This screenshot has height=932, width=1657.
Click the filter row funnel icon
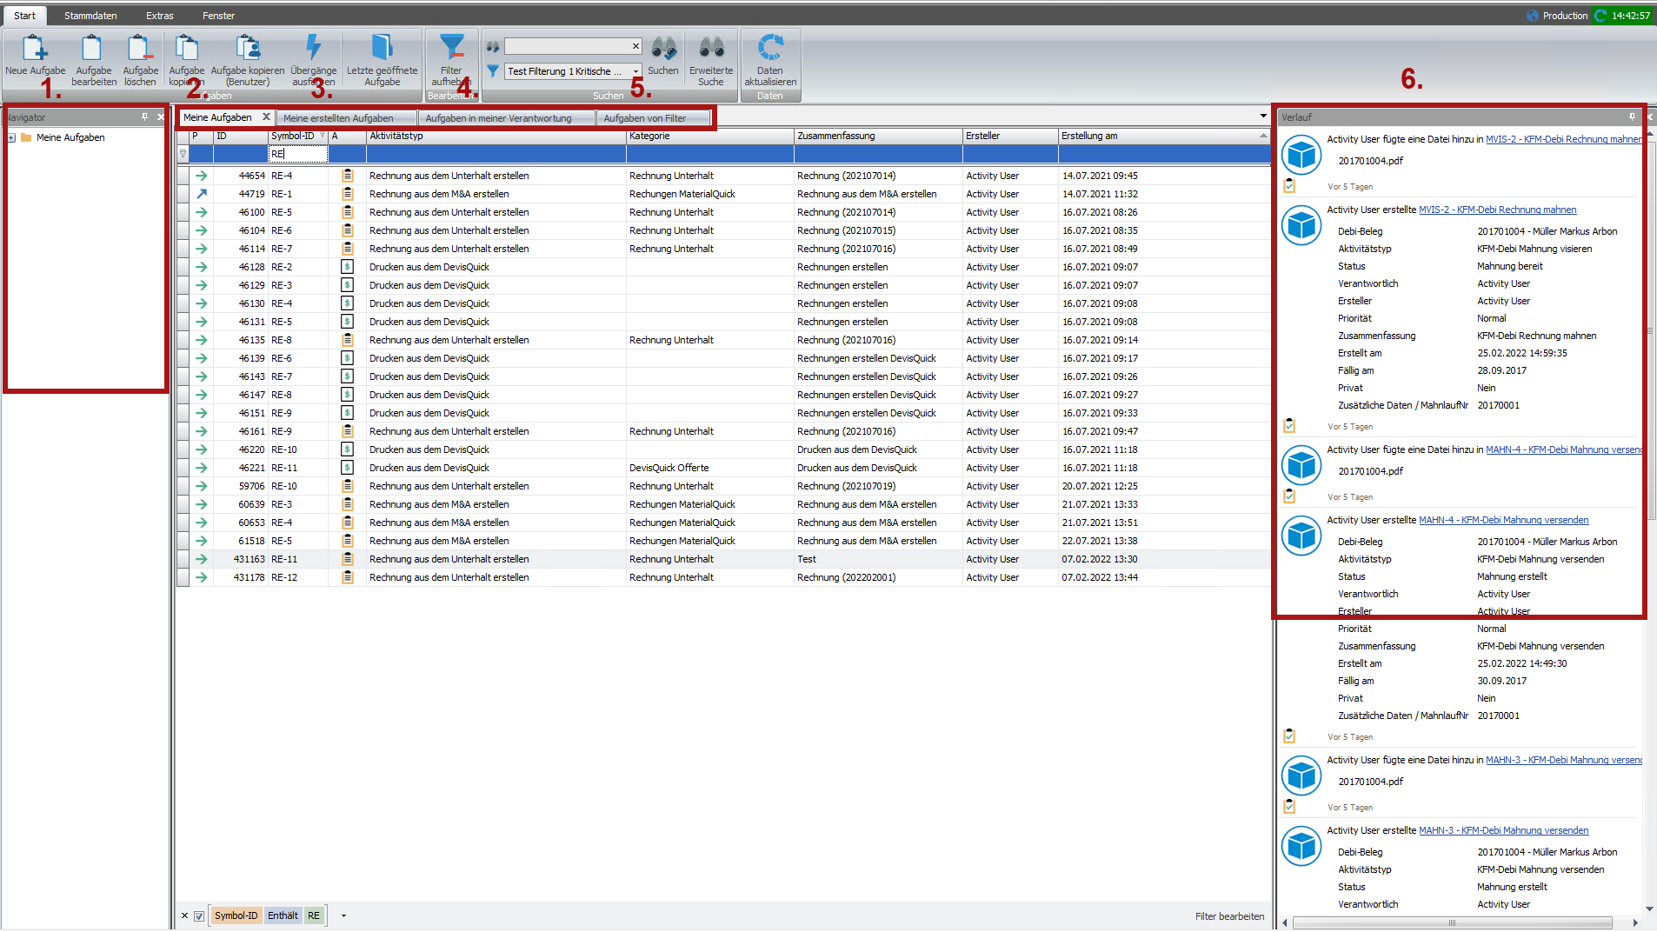click(183, 154)
